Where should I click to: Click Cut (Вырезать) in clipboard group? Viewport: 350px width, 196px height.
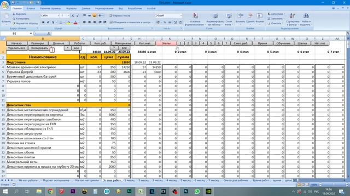click(x=20, y=14)
